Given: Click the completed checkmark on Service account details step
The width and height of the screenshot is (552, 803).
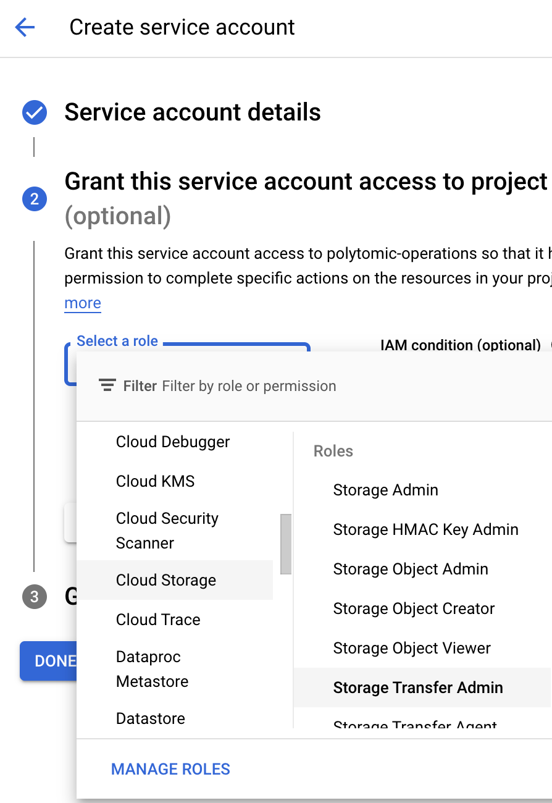Looking at the screenshot, I should 34,112.
